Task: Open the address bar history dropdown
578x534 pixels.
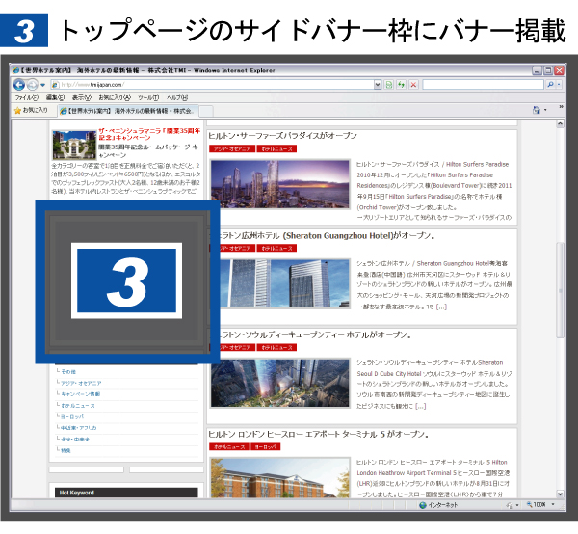Action: click(x=377, y=85)
